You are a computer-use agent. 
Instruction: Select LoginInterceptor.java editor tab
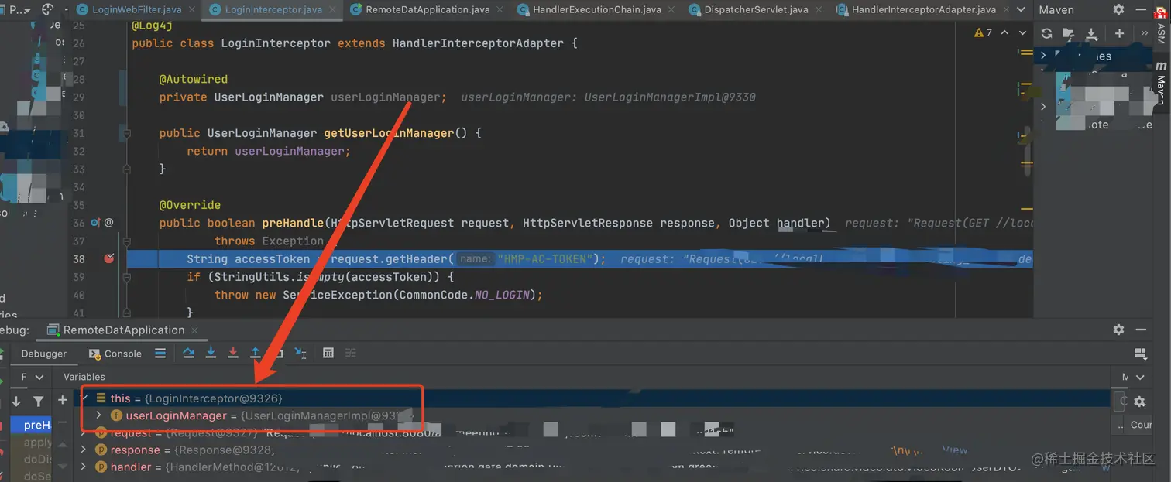coord(272,9)
